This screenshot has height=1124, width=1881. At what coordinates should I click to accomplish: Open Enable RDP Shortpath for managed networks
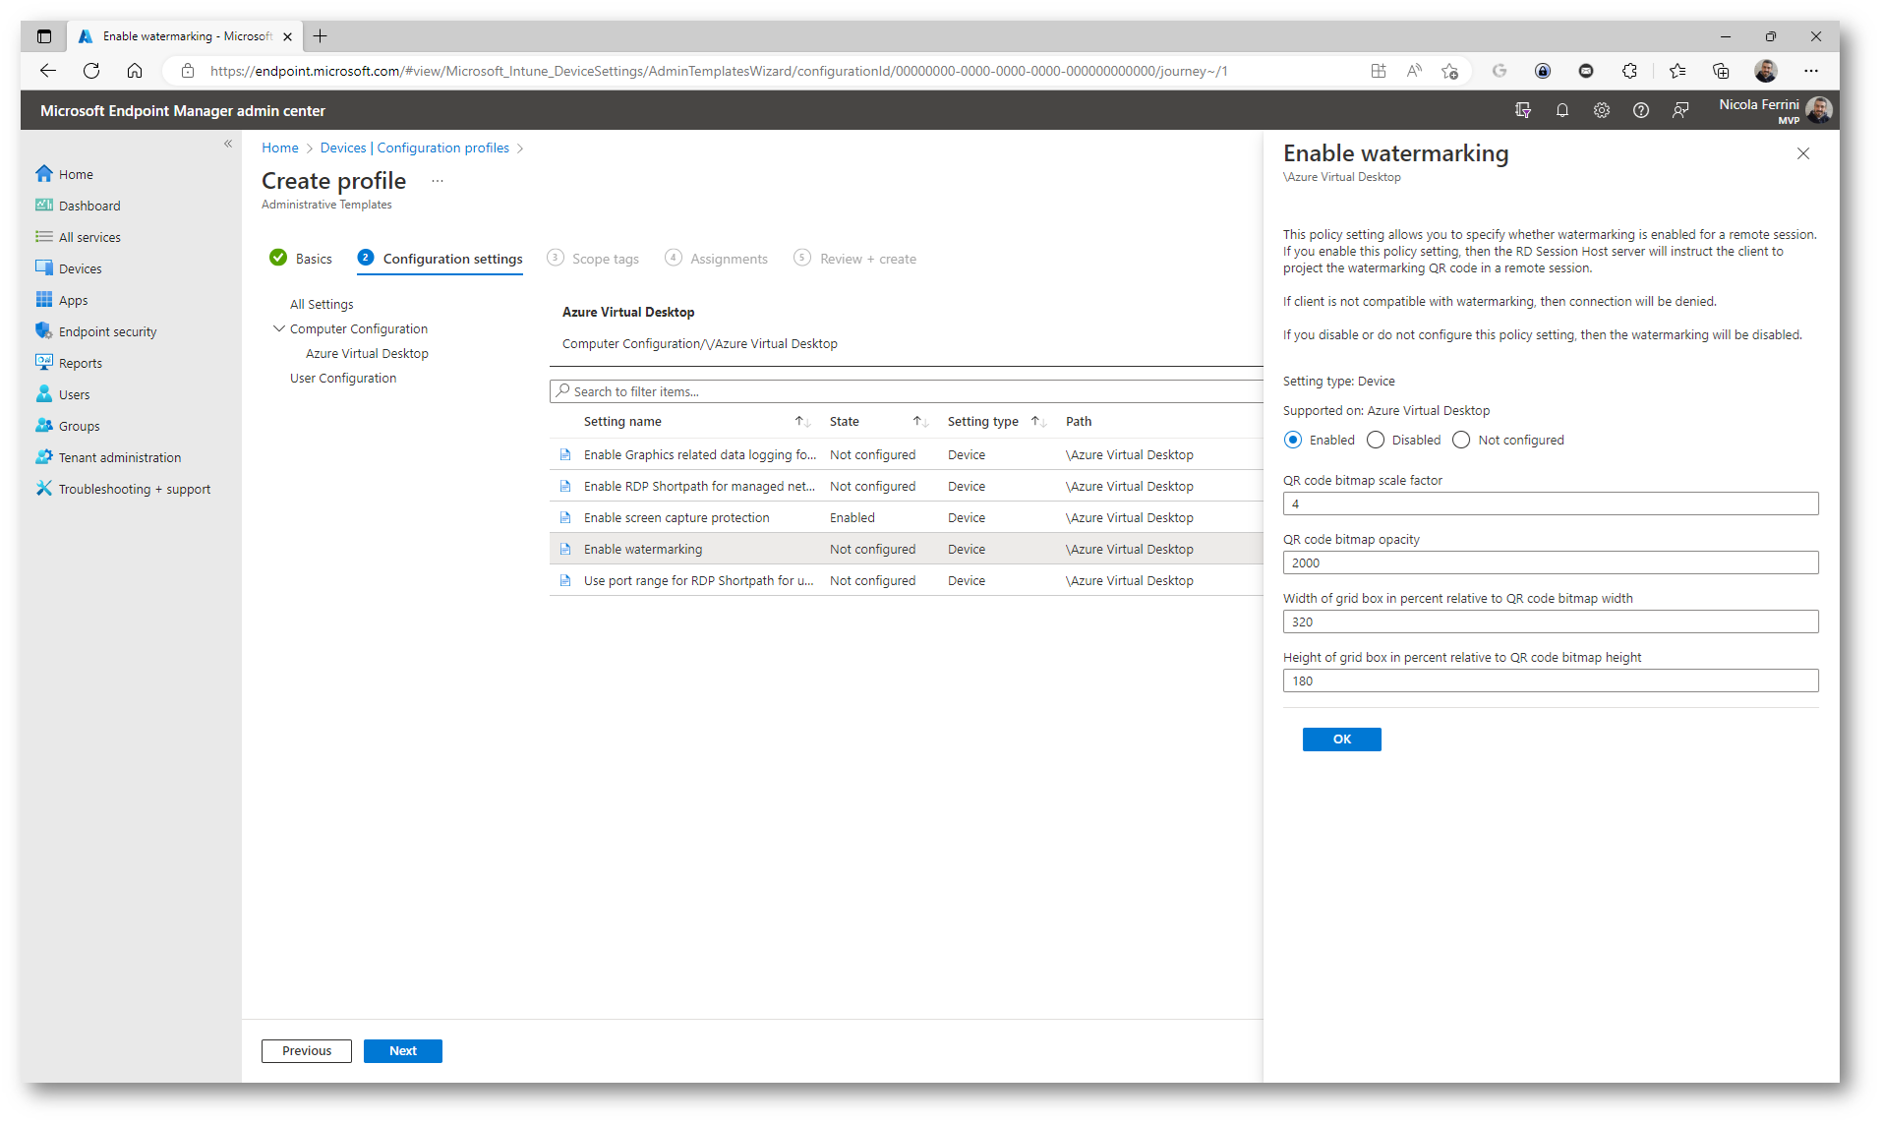[x=699, y=486]
